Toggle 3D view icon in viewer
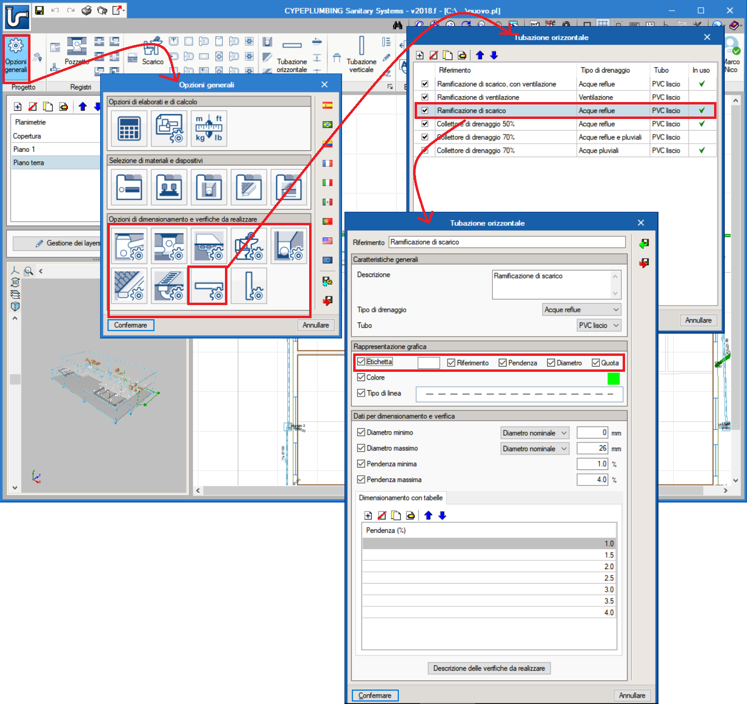 coord(15,282)
